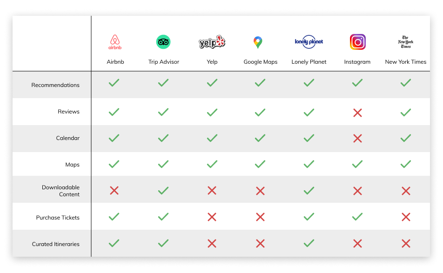Click the New York Times logo

coord(406,42)
